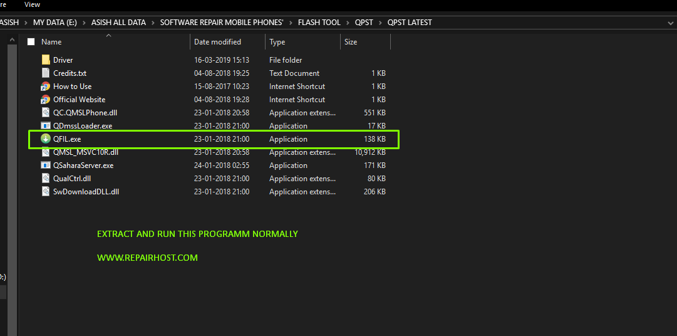The height and width of the screenshot is (336, 677).
Task: Toggle the select-all checkbox beside Name
Action: tap(31, 42)
